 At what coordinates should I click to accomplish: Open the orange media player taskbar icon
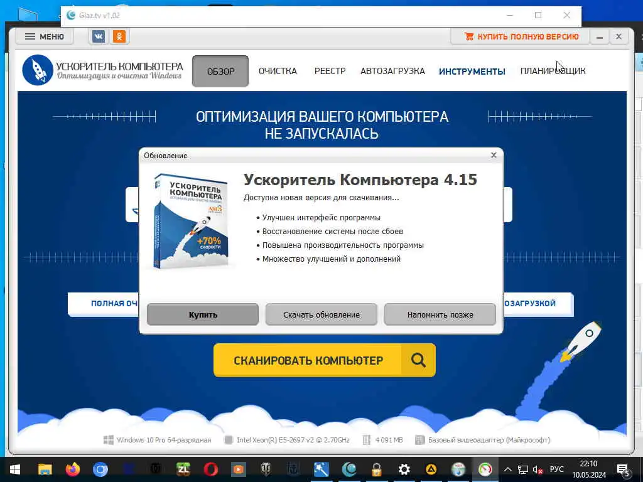click(238, 469)
